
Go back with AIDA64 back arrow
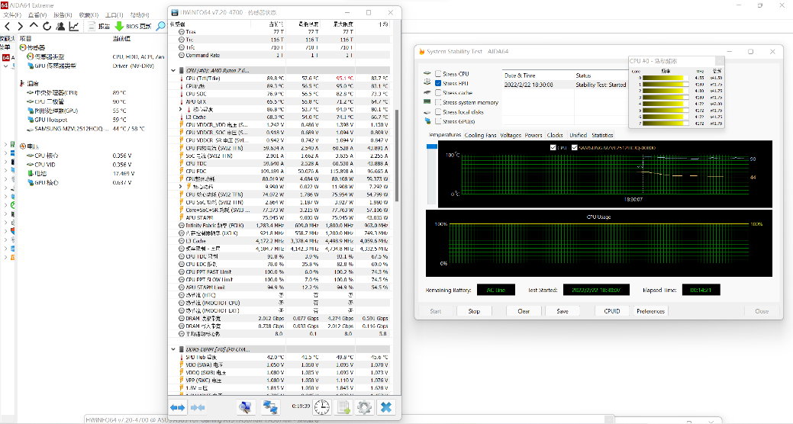(7, 26)
